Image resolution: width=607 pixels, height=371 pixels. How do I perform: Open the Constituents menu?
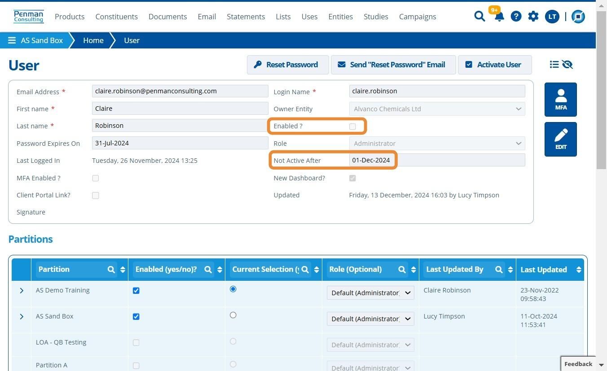point(116,17)
